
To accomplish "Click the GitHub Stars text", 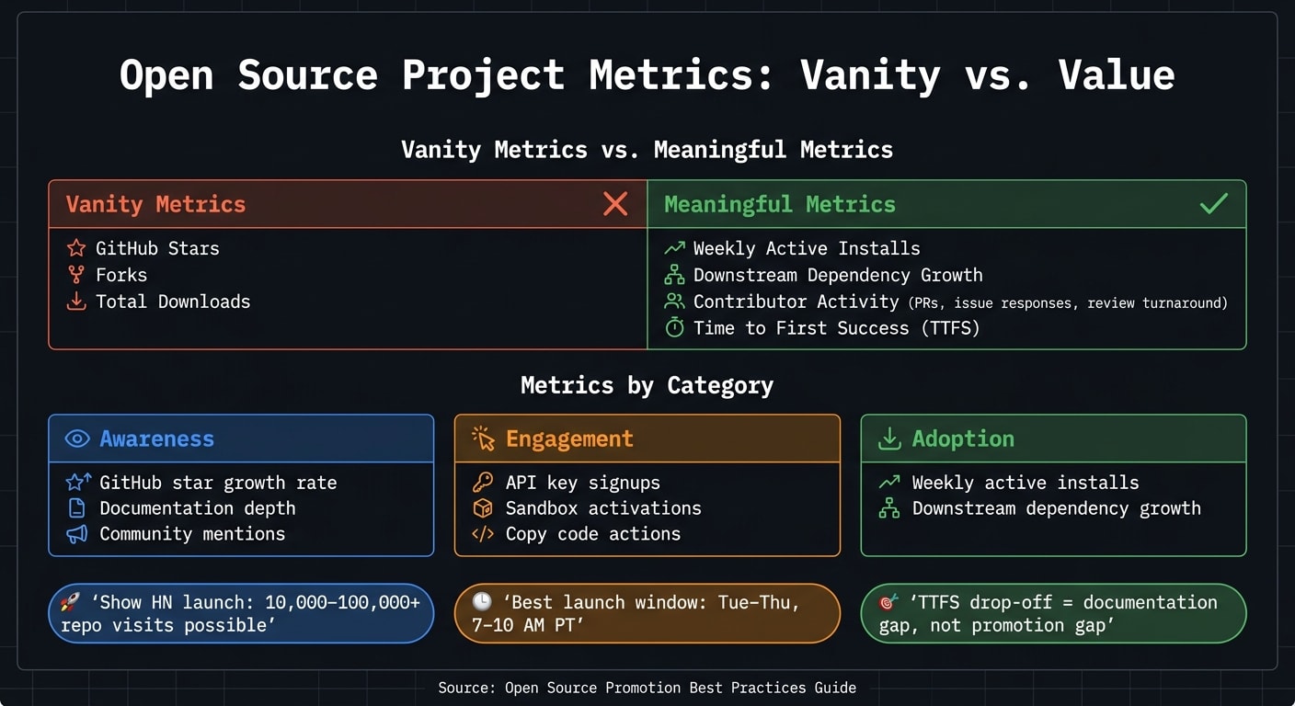I will pos(157,248).
